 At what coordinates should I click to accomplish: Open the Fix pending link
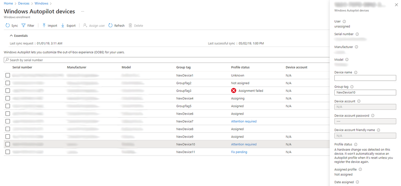(x=239, y=152)
